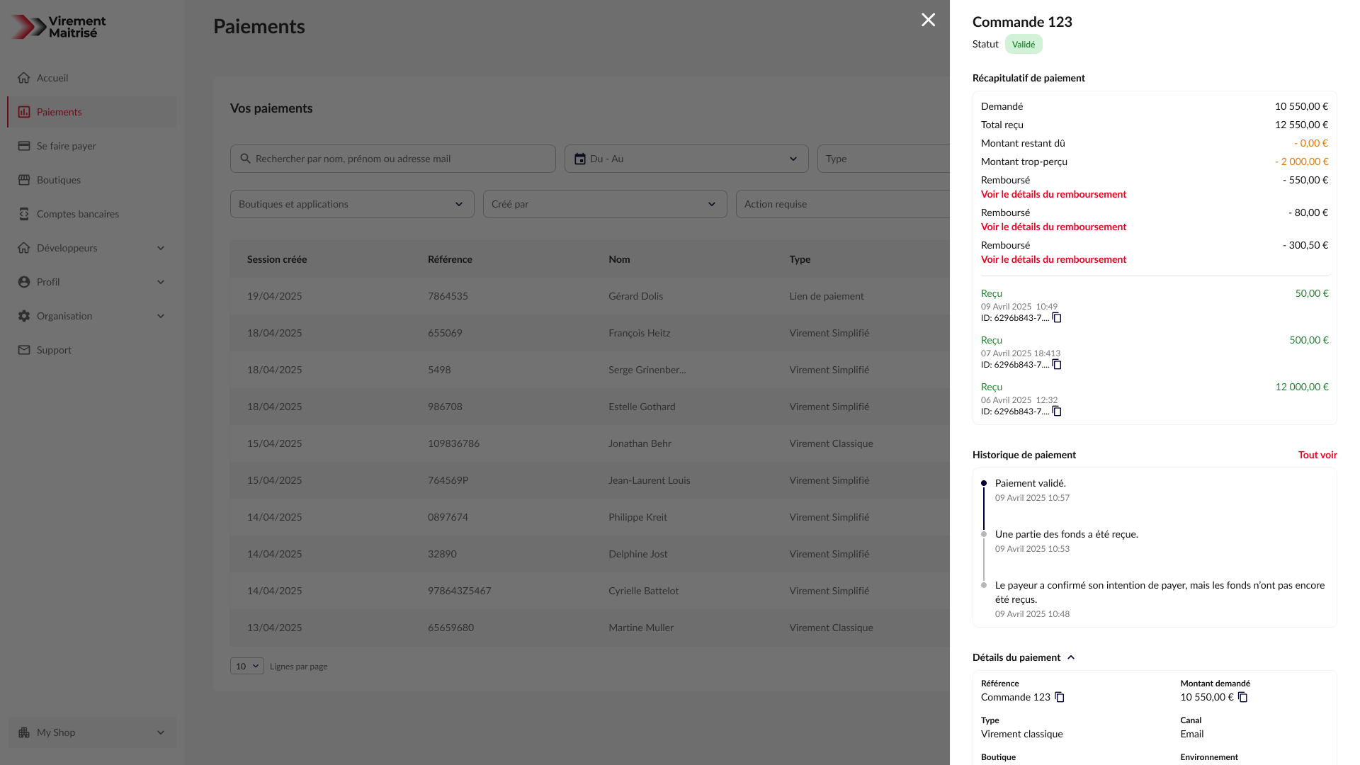This screenshot has width=1360, height=765.
Task: Select Paiements in the sidebar menu
Action: pos(59,112)
